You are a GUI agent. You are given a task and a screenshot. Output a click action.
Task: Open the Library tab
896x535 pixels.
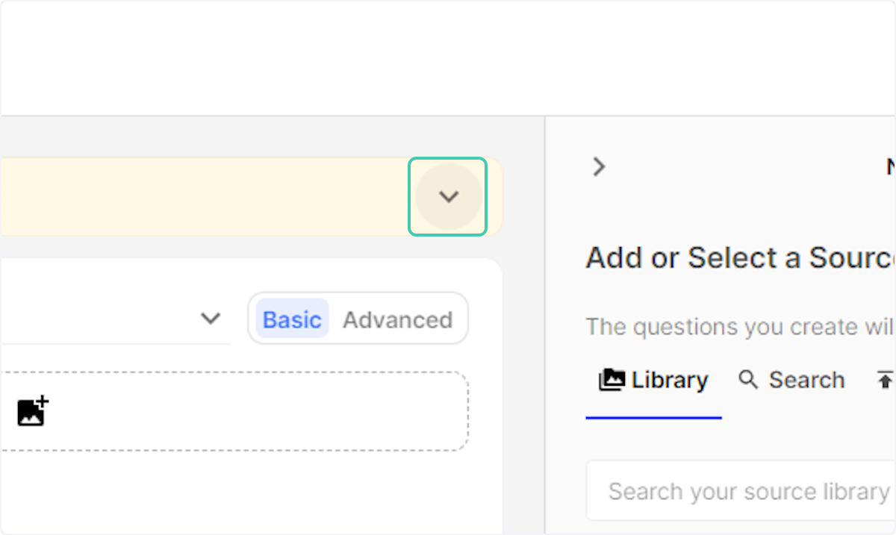(654, 381)
